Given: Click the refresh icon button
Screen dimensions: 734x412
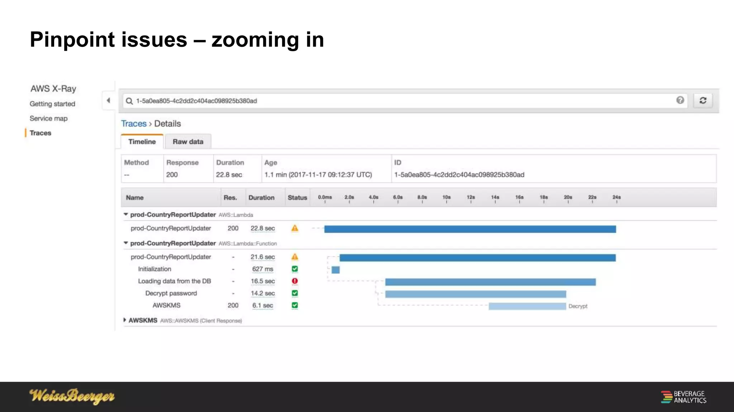Looking at the screenshot, I should 703,100.
